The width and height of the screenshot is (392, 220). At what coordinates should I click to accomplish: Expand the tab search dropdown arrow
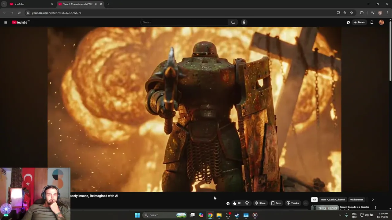pos(4,4)
